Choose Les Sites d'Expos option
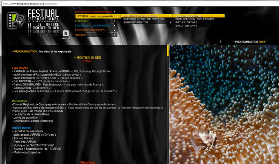This screenshot has width=279, height=164. [189, 16]
